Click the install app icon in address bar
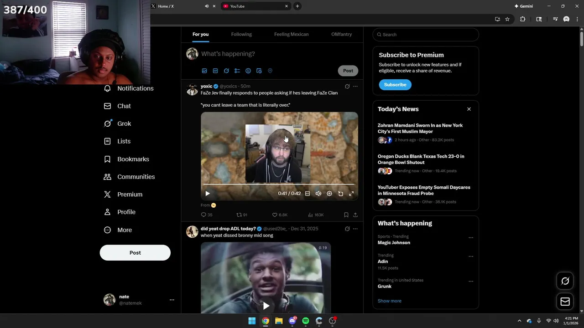The image size is (584, 328). pos(497,19)
